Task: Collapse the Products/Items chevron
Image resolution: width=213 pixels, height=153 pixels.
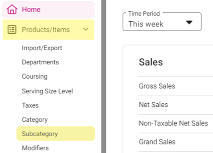Action: (86, 29)
